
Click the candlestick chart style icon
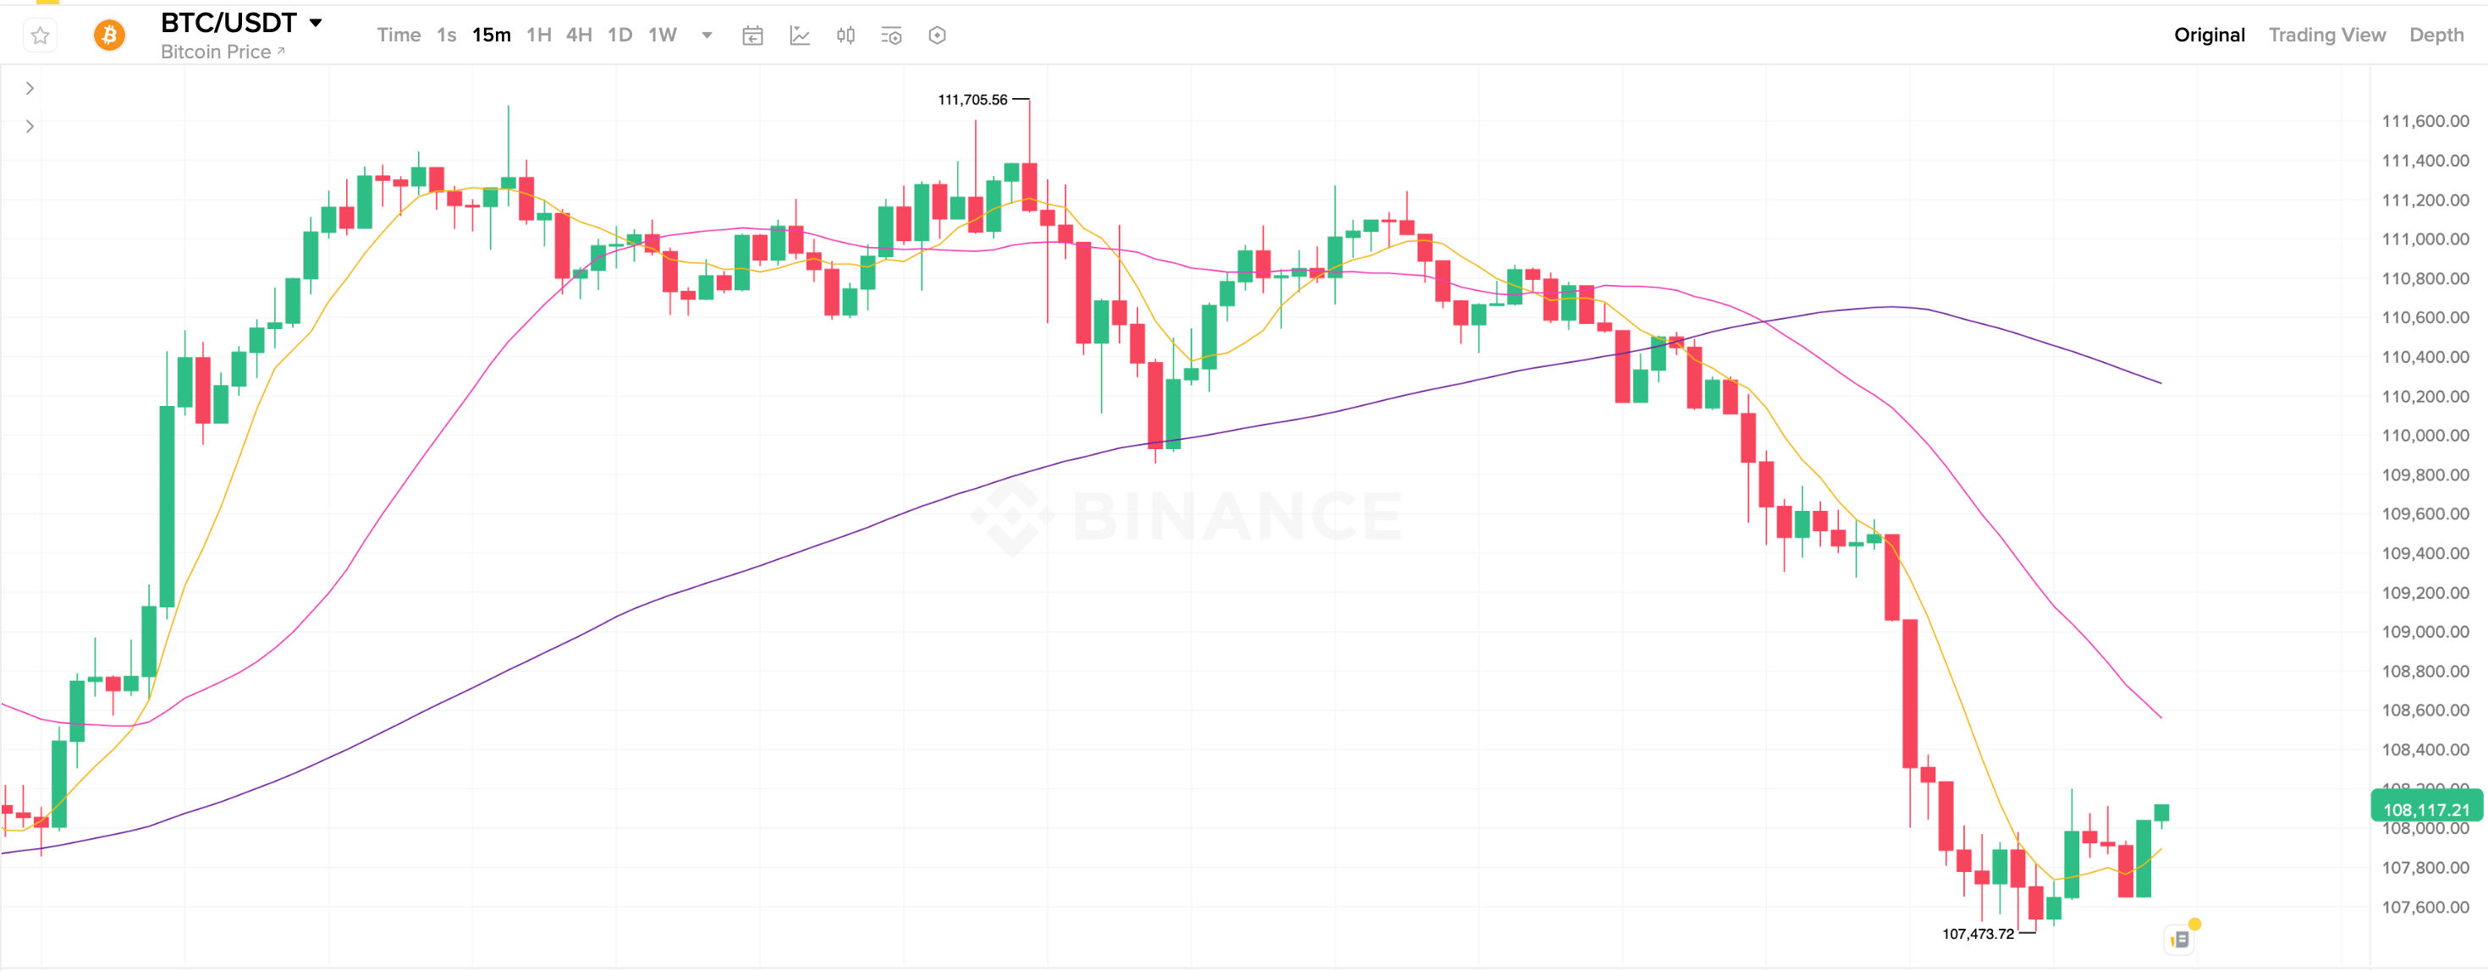coord(845,36)
